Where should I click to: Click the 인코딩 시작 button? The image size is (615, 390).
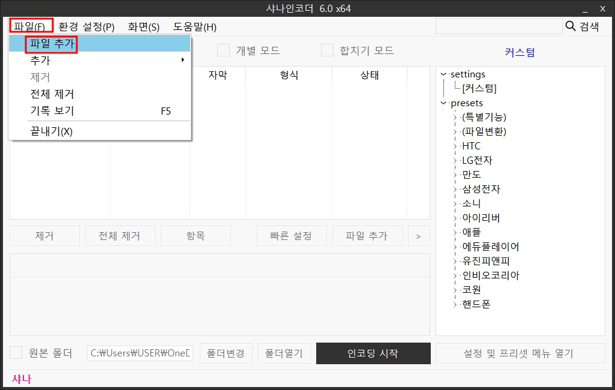tap(373, 353)
